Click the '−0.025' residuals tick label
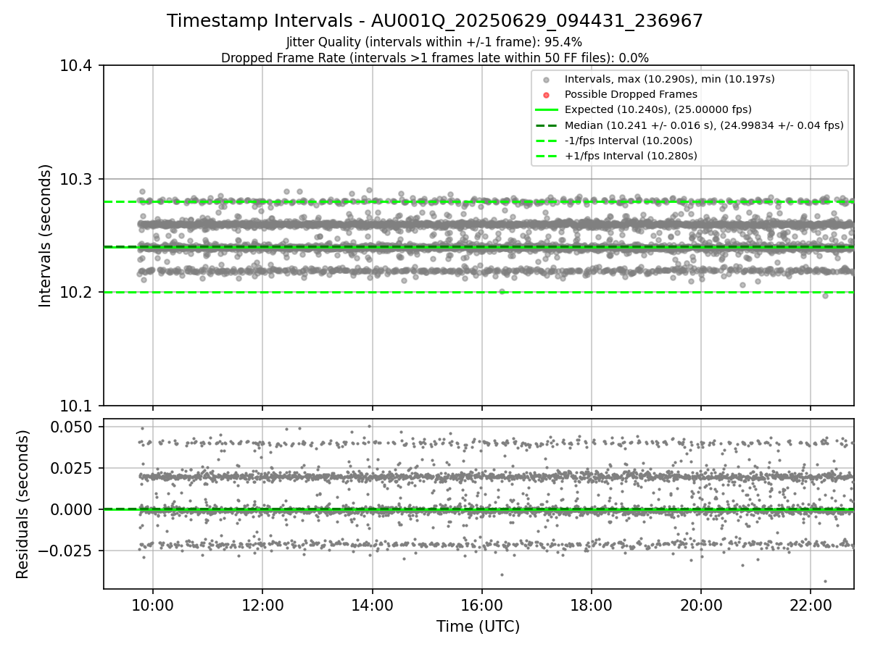This screenshot has width=870, height=652. [67, 551]
